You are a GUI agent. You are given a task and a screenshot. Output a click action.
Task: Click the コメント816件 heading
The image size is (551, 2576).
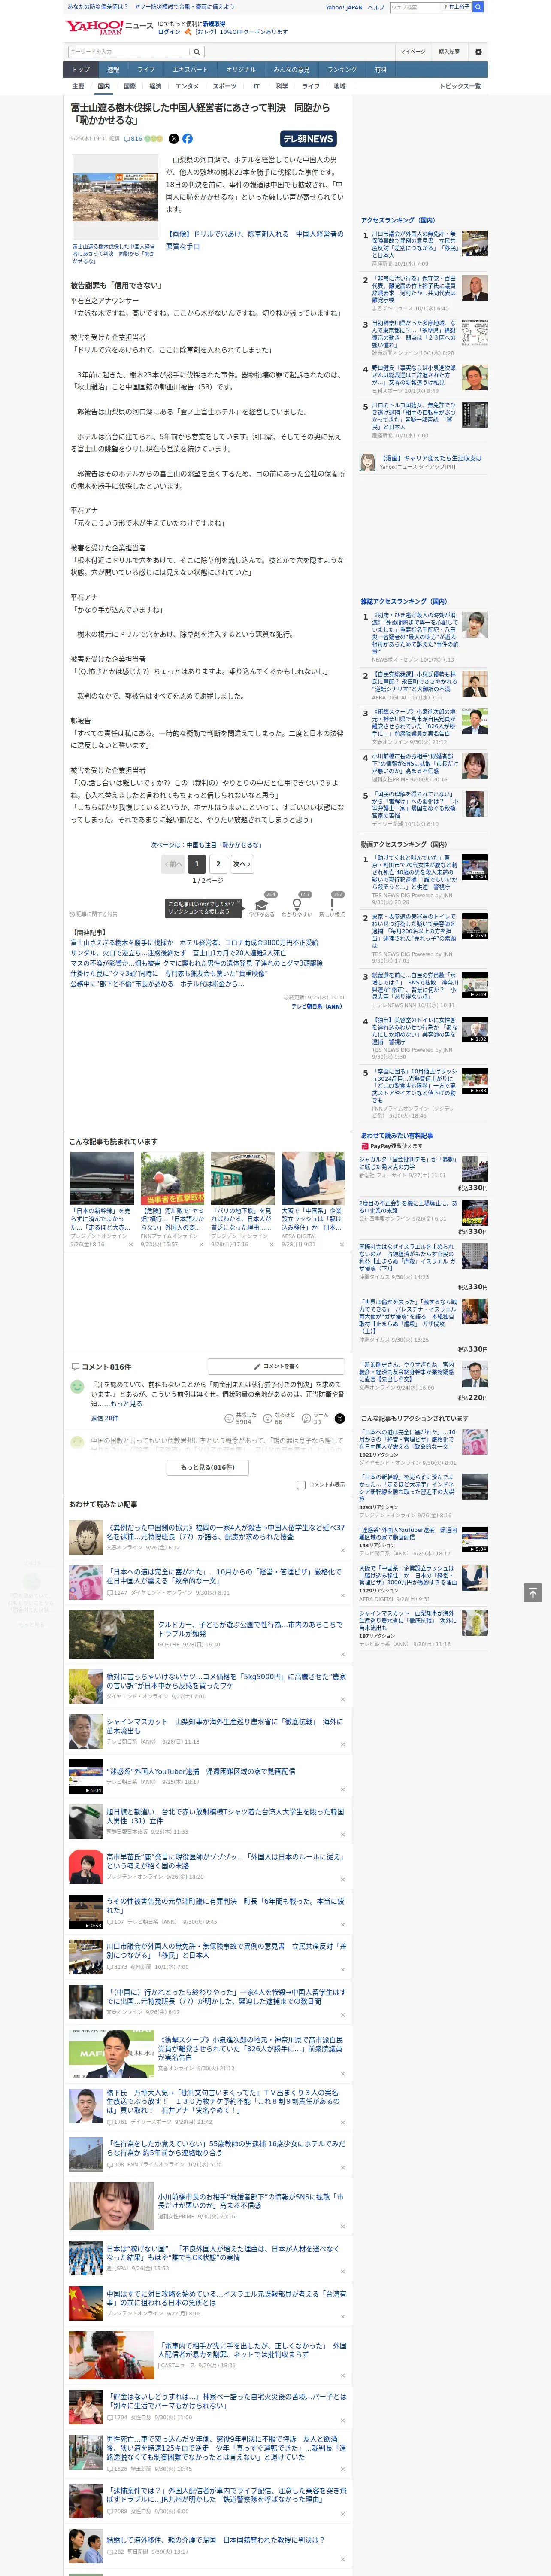point(100,1366)
